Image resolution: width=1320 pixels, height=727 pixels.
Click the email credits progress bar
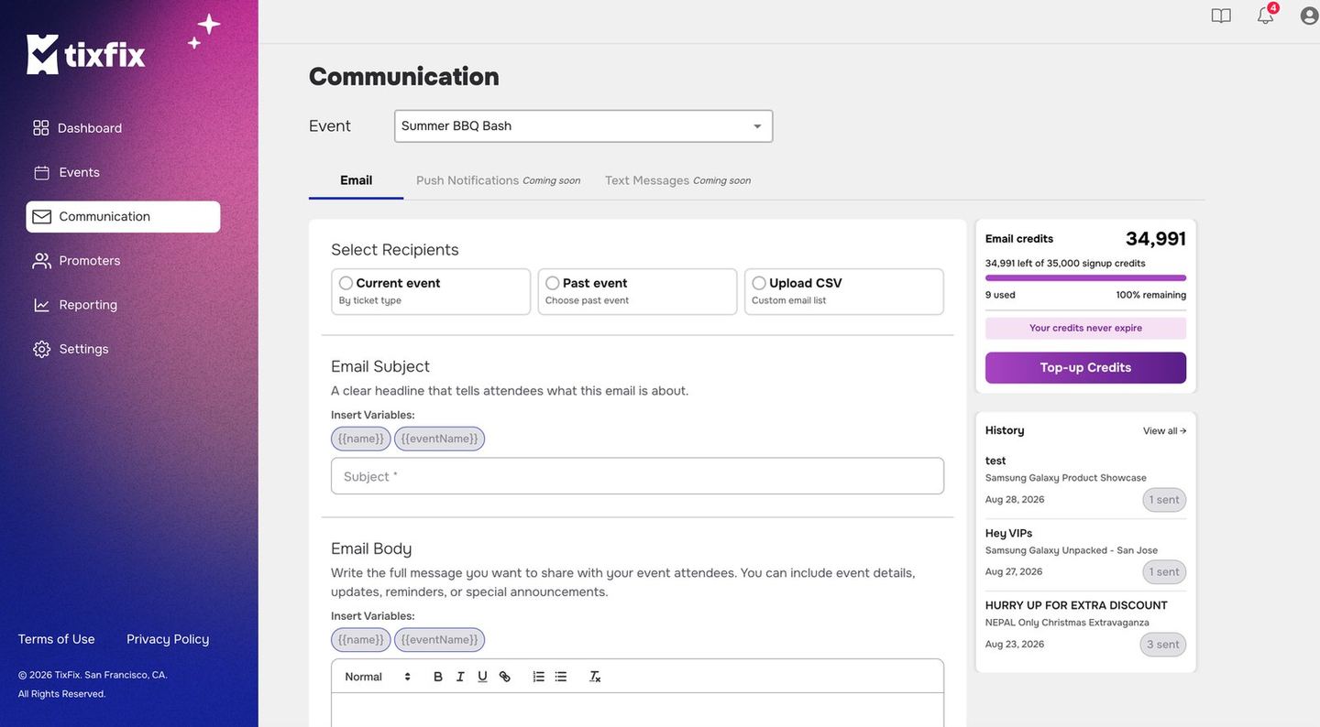coord(1085,278)
